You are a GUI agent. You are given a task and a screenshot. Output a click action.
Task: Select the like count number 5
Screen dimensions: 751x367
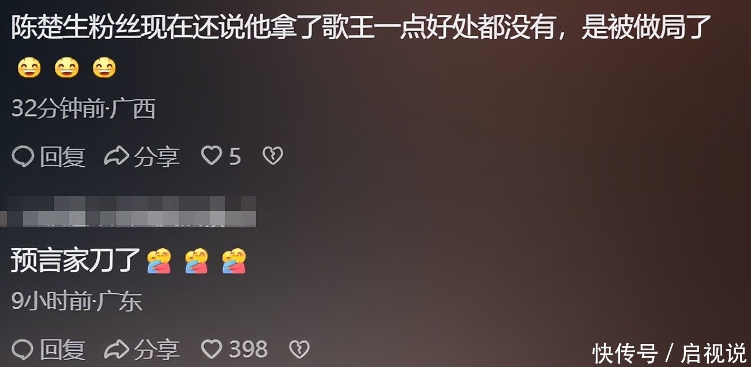(x=235, y=156)
